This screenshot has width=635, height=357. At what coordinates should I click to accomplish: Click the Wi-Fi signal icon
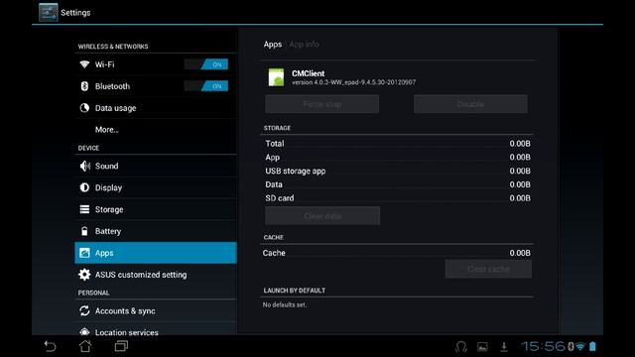pyautogui.click(x=84, y=64)
